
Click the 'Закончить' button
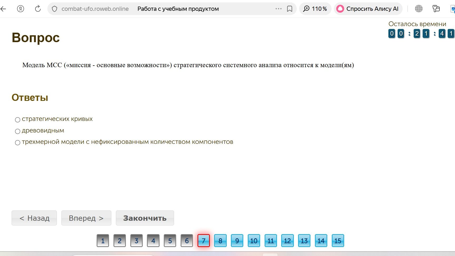[x=145, y=218]
